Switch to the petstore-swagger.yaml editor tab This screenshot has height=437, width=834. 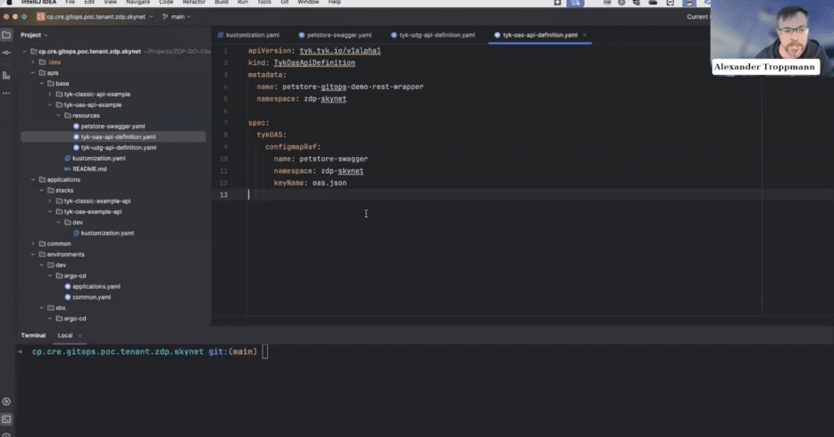335,35
